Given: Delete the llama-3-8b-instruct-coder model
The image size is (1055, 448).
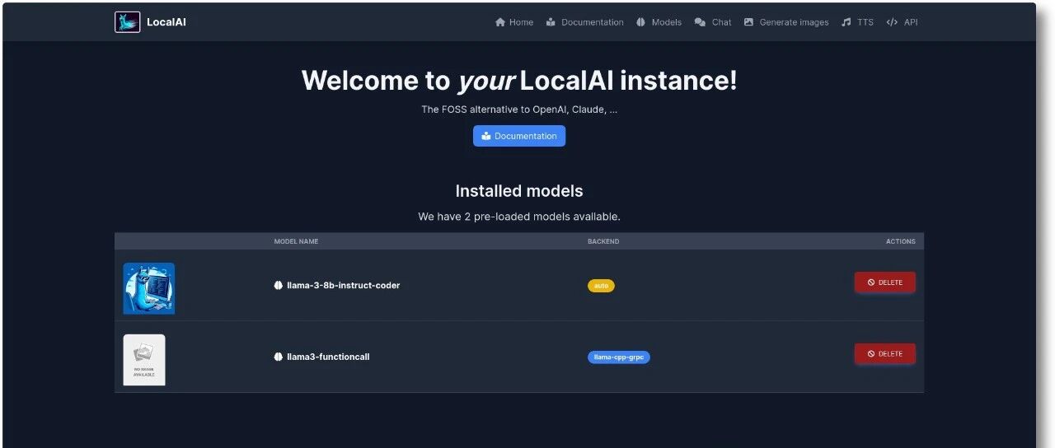Looking at the screenshot, I should tap(884, 282).
